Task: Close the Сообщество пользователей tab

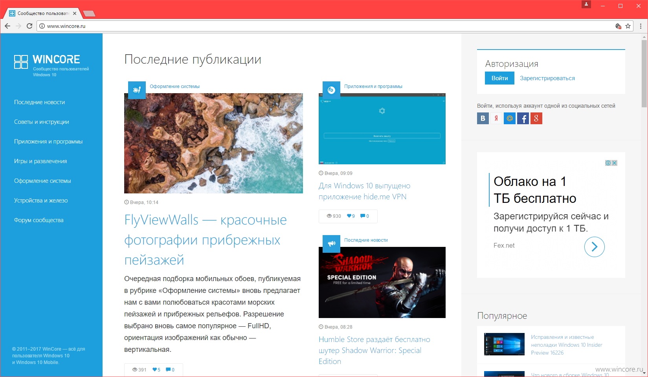Action: tap(75, 13)
